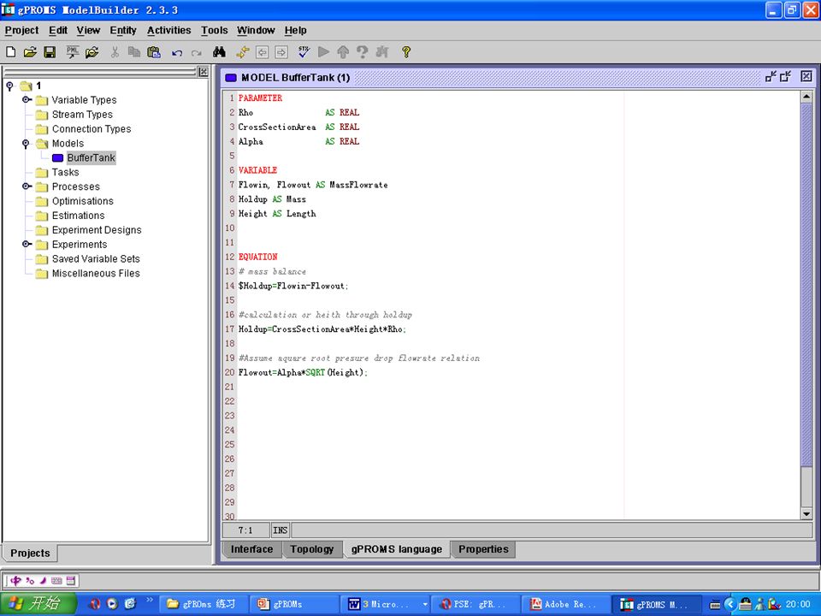
Task: Place the cursor on the $Holdup=Flowin-Flowout line
Action: [x=293, y=286]
